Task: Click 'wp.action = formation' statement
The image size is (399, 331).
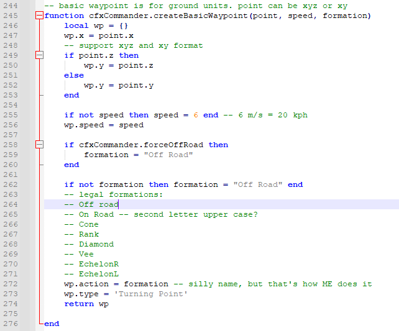Action: tap(116, 284)
